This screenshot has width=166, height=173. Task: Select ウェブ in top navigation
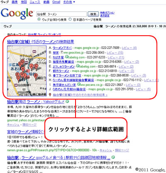[5, 2]
